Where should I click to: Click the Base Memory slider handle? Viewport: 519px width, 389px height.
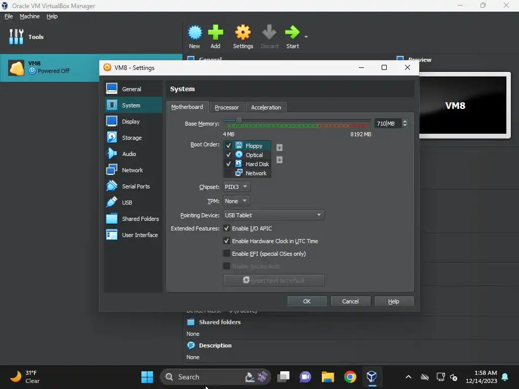point(239,121)
